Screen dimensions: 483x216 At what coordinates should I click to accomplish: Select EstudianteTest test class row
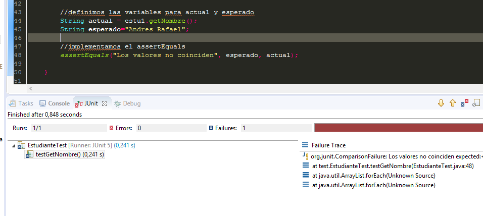(81, 145)
